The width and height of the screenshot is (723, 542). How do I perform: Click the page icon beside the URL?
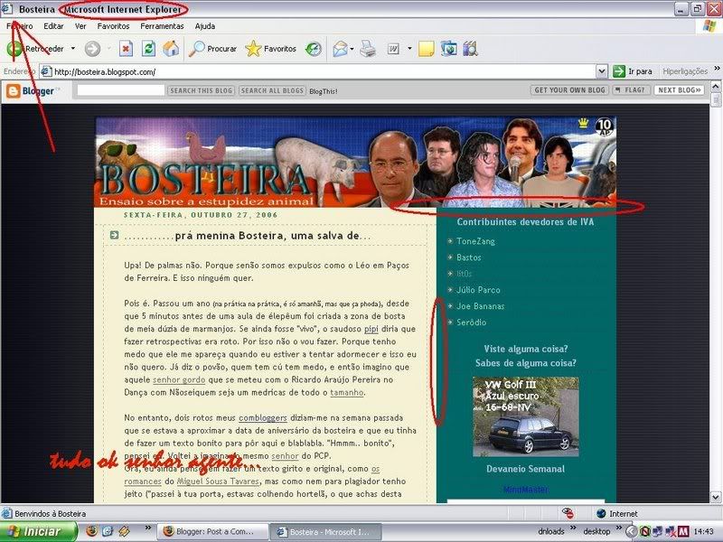click(x=45, y=71)
